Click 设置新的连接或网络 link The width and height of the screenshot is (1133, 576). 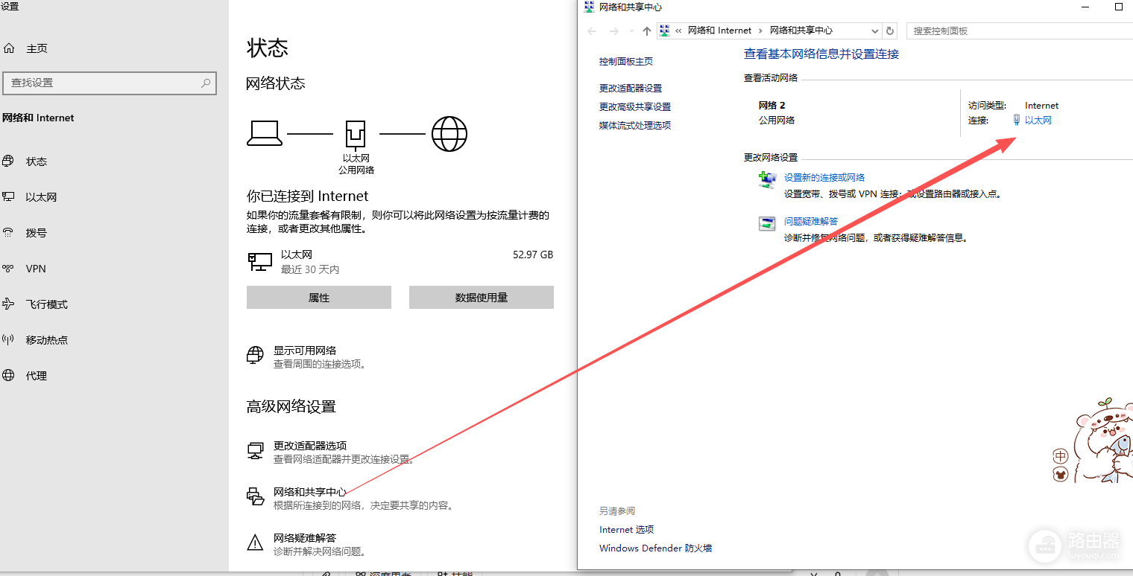tap(824, 178)
